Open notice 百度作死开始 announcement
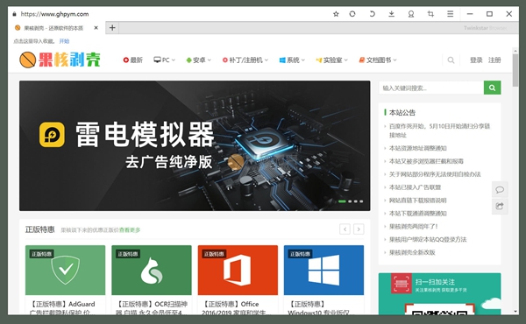The image size is (526, 324). (439, 130)
